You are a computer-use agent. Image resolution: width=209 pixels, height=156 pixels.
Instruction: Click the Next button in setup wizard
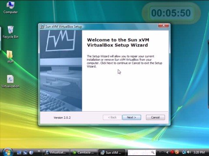coord(131,117)
